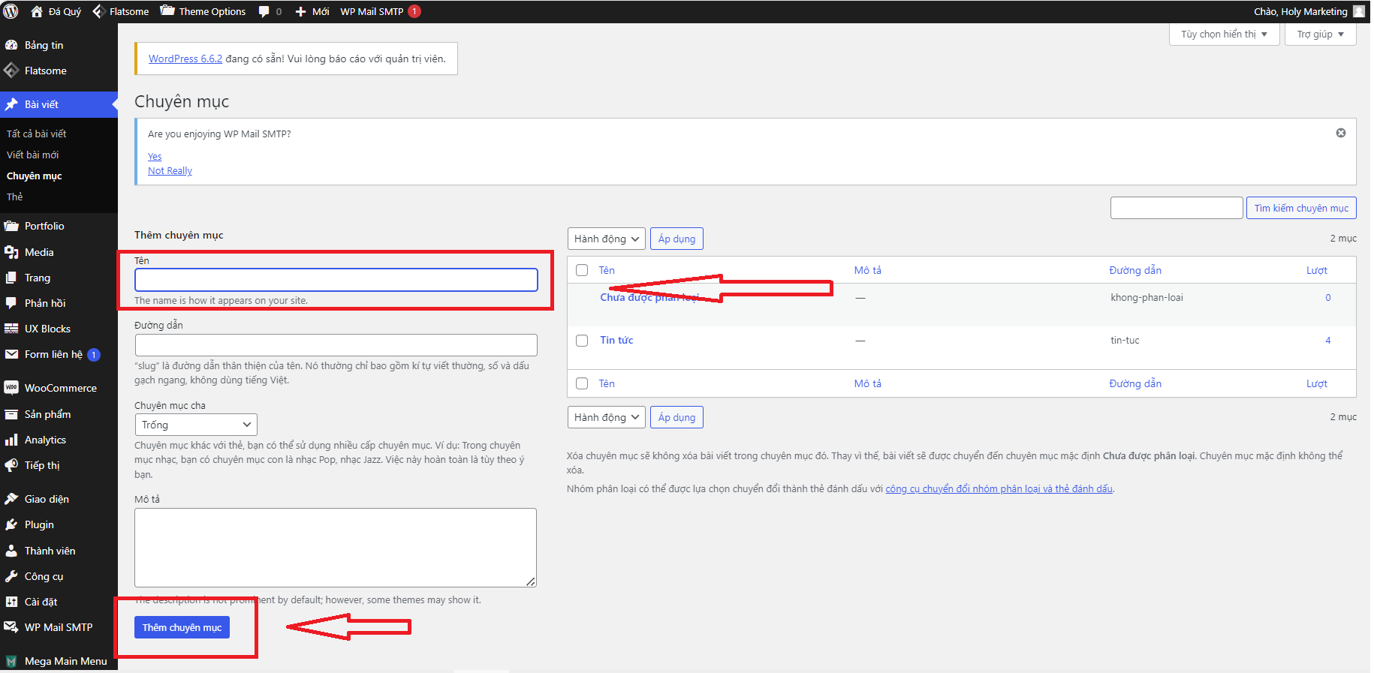Focus the Tên category name input field

point(336,280)
